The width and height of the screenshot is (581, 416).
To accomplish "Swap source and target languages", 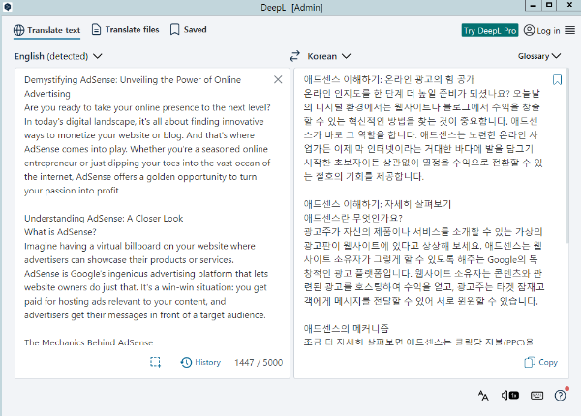I will [x=294, y=56].
